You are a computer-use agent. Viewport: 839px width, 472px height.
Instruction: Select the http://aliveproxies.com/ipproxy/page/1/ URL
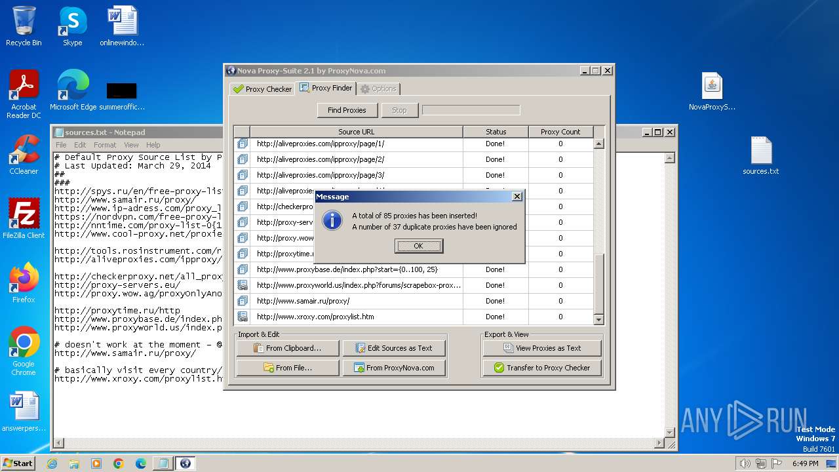[321, 144]
